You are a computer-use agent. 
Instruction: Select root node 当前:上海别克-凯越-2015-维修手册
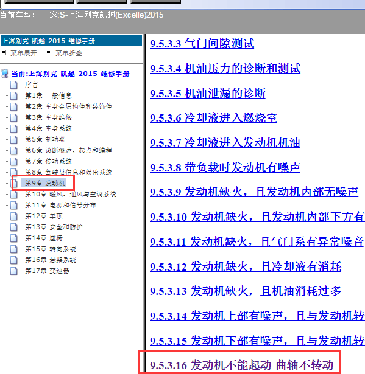coord(70,74)
